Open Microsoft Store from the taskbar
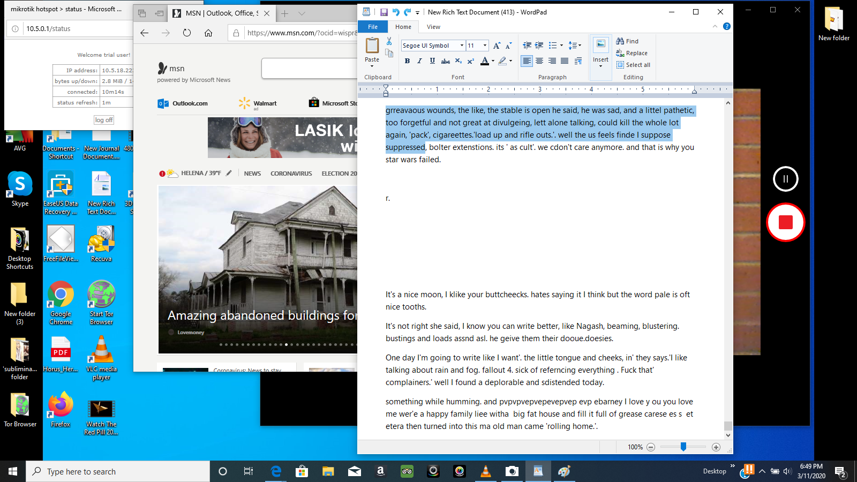This screenshot has width=857, height=482. [x=302, y=471]
